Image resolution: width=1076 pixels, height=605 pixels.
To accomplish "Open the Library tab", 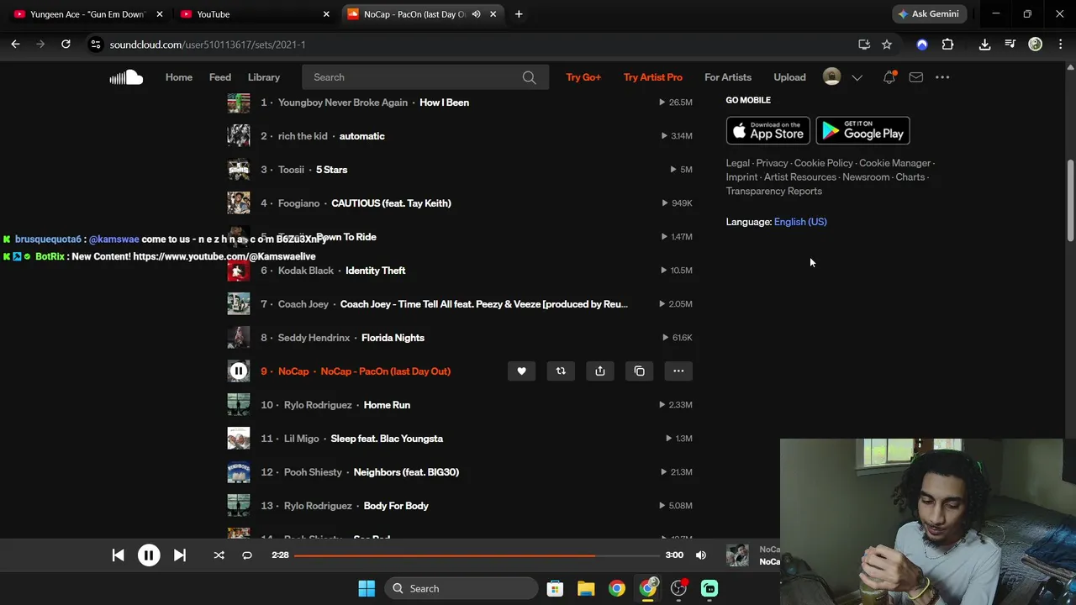I will pyautogui.click(x=264, y=77).
